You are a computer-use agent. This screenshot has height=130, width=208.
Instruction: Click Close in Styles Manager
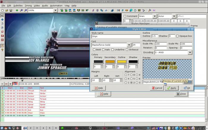tap(181, 94)
